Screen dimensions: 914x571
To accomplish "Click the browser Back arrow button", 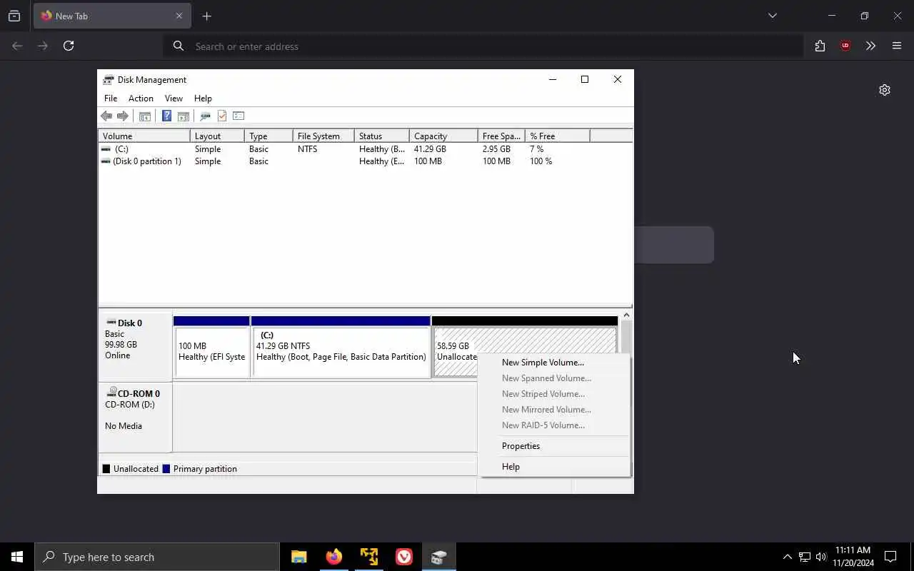I will click(x=18, y=46).
